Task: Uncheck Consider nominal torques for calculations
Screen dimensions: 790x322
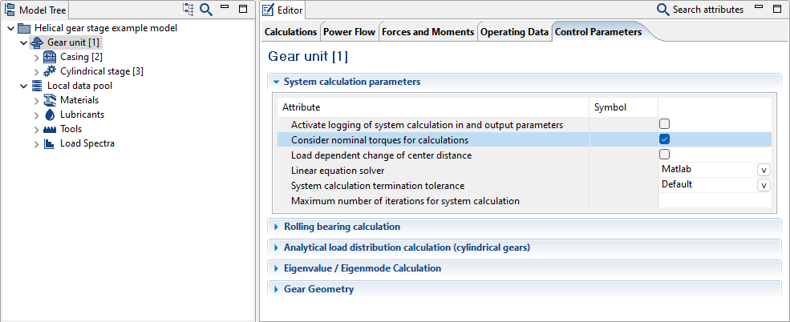Action: pyautogui.click(x=665, y=139)
